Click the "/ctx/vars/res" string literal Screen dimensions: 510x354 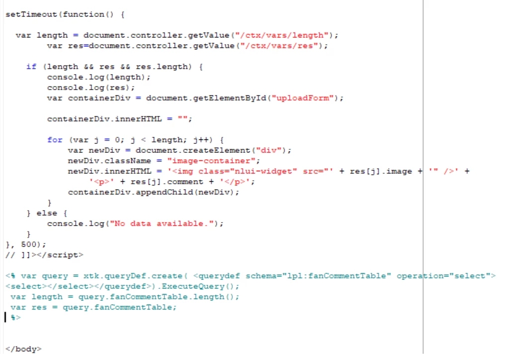(279, 46)
